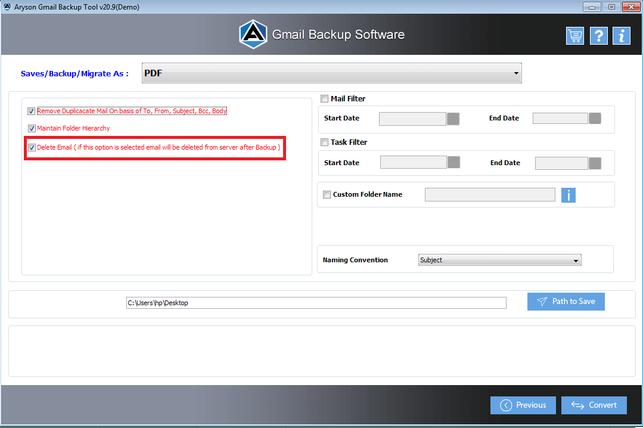643x428 pixels.
Task: Click the Path to Save button
Action: [566, 302]
